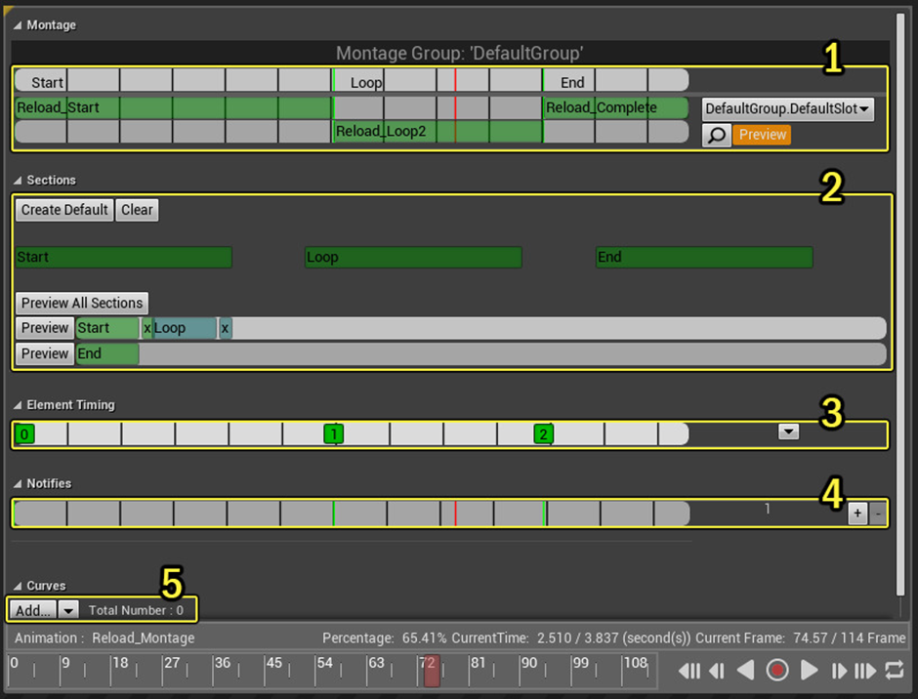Select the dark green Start section bar
The image size is (918, 699).
[123, 257]
